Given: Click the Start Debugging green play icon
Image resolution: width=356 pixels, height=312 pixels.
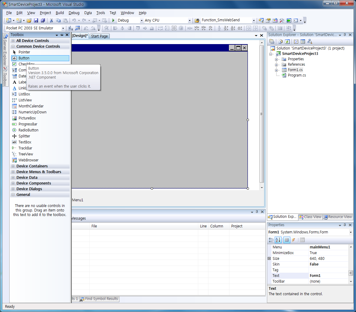Looking at the screenshot, I should click(x=113, y=20).
